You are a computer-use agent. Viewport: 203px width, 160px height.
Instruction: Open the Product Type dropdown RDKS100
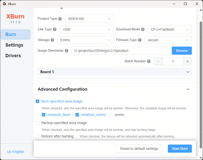89,19
